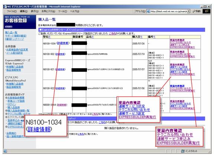Click the Windows logo throbber icon

click(206, 11)
